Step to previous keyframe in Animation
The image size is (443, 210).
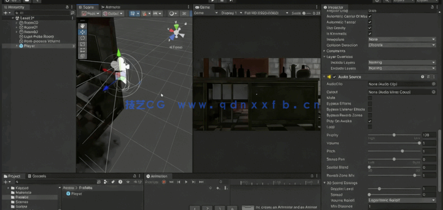click(179, 182)
